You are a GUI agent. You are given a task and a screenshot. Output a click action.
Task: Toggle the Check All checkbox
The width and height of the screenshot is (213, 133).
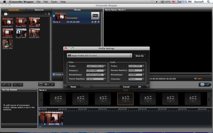(54, 74)
